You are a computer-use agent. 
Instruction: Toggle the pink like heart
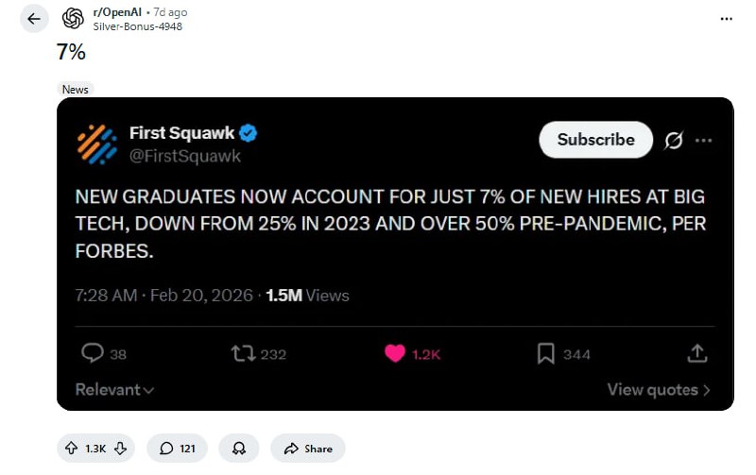pos(395,353)
